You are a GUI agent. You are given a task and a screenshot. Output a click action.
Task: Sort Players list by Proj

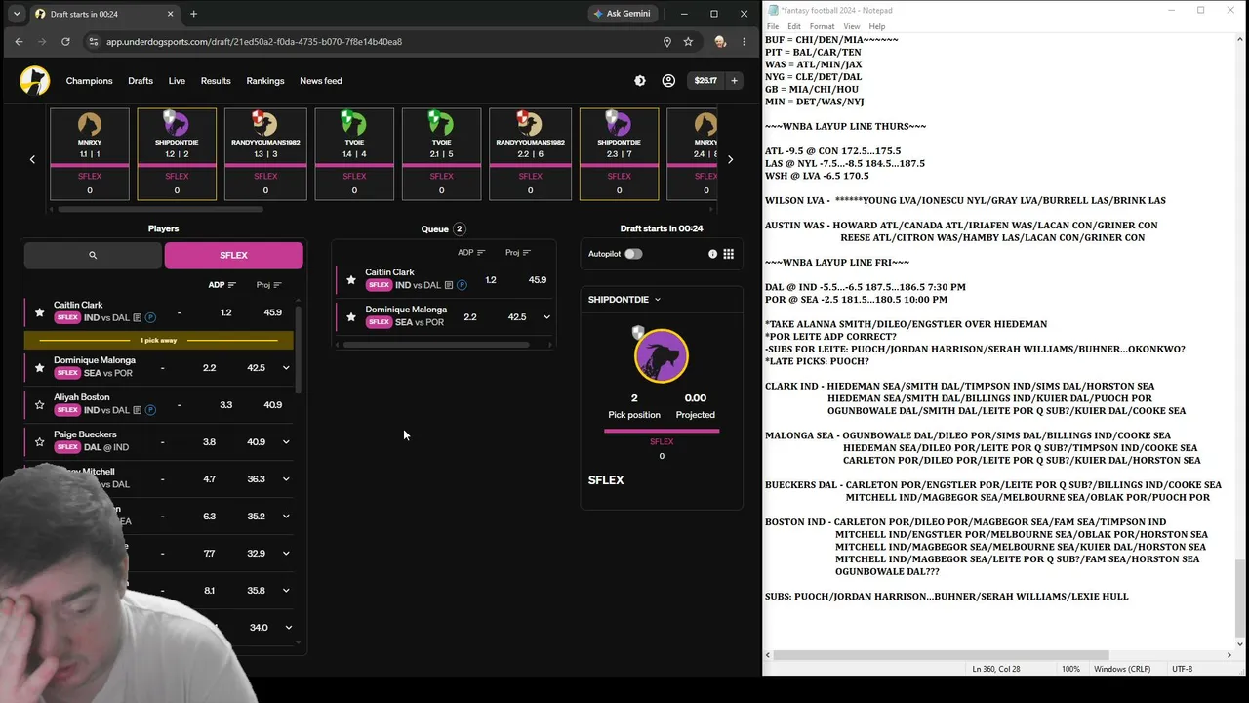point(268,285)
